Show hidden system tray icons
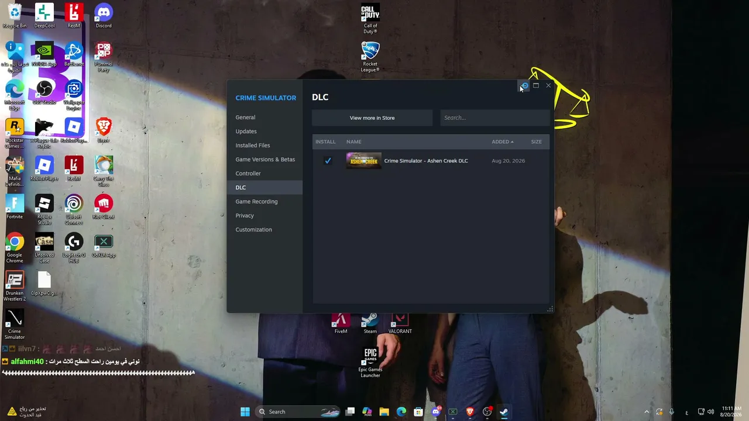This screenshot has width=749, height=421. 647,412
